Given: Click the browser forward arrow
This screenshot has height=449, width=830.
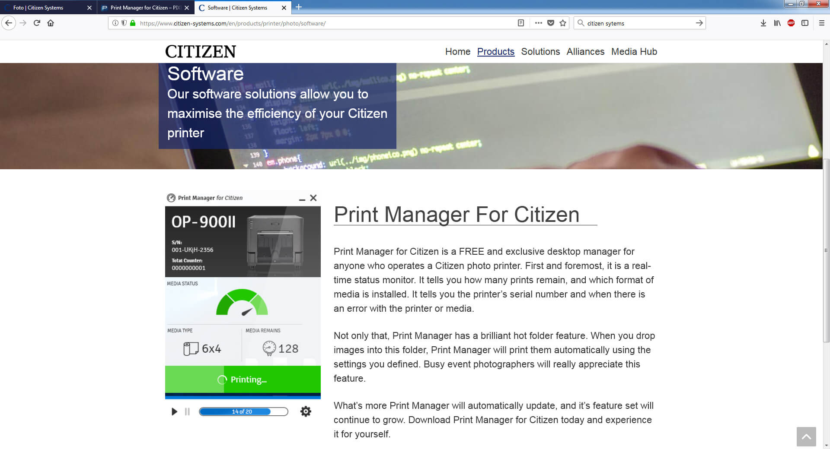Looking at the screenshot, I should click(23, 23).
